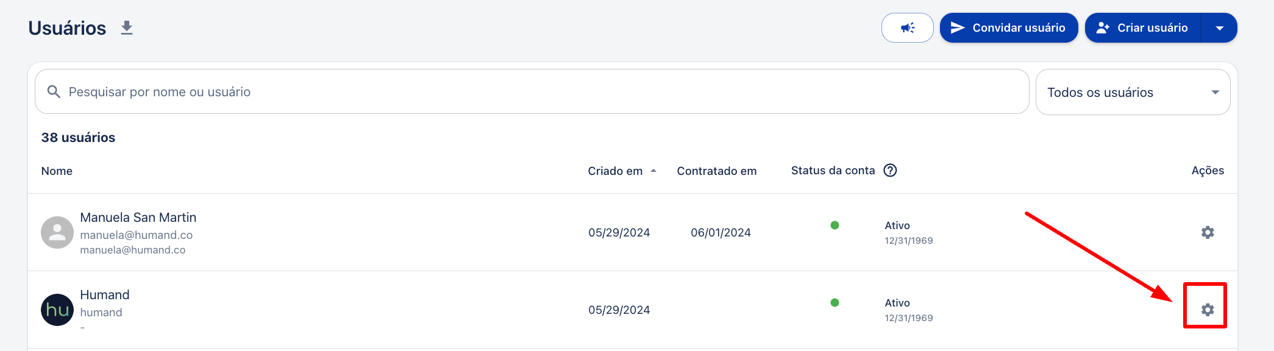Click the Nome column header
Image resolution: width=1274 pixels, height=351 pixels.
click(57, 171)
